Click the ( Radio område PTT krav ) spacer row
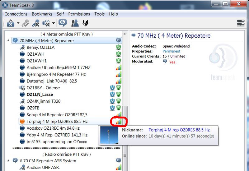Viewport: 249px width, 171px height. click(x=67, y=154)
